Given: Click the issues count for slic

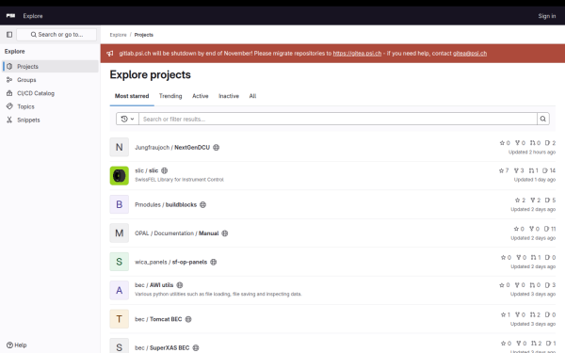Looking at the screenshot, I should pos(549,170).
